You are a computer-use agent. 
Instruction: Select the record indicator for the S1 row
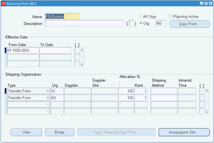pyautogui.click(x=5, y=91)
